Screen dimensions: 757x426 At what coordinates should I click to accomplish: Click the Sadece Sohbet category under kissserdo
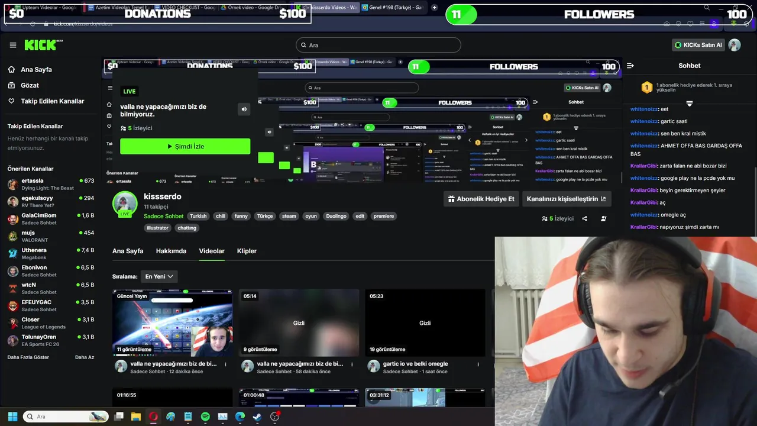[164, 216]
